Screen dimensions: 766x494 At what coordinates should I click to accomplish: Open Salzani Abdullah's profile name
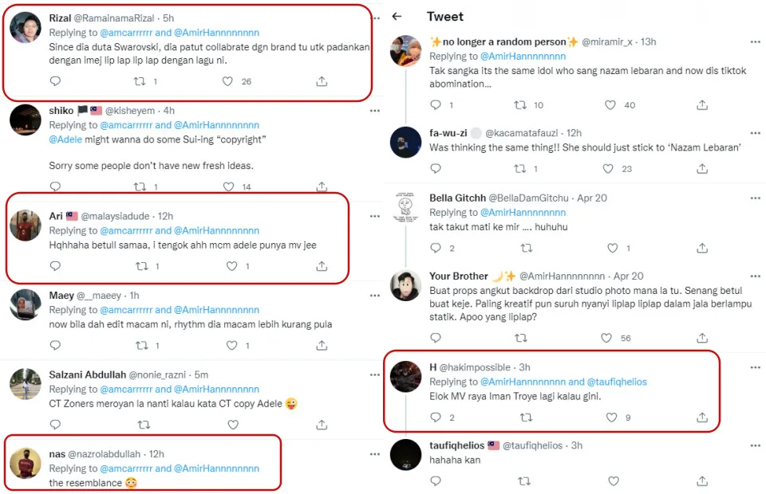(x=86, y=374)
